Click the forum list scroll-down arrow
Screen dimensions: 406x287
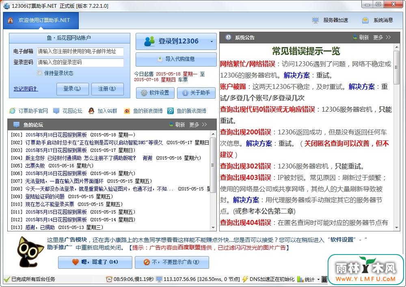213,228
